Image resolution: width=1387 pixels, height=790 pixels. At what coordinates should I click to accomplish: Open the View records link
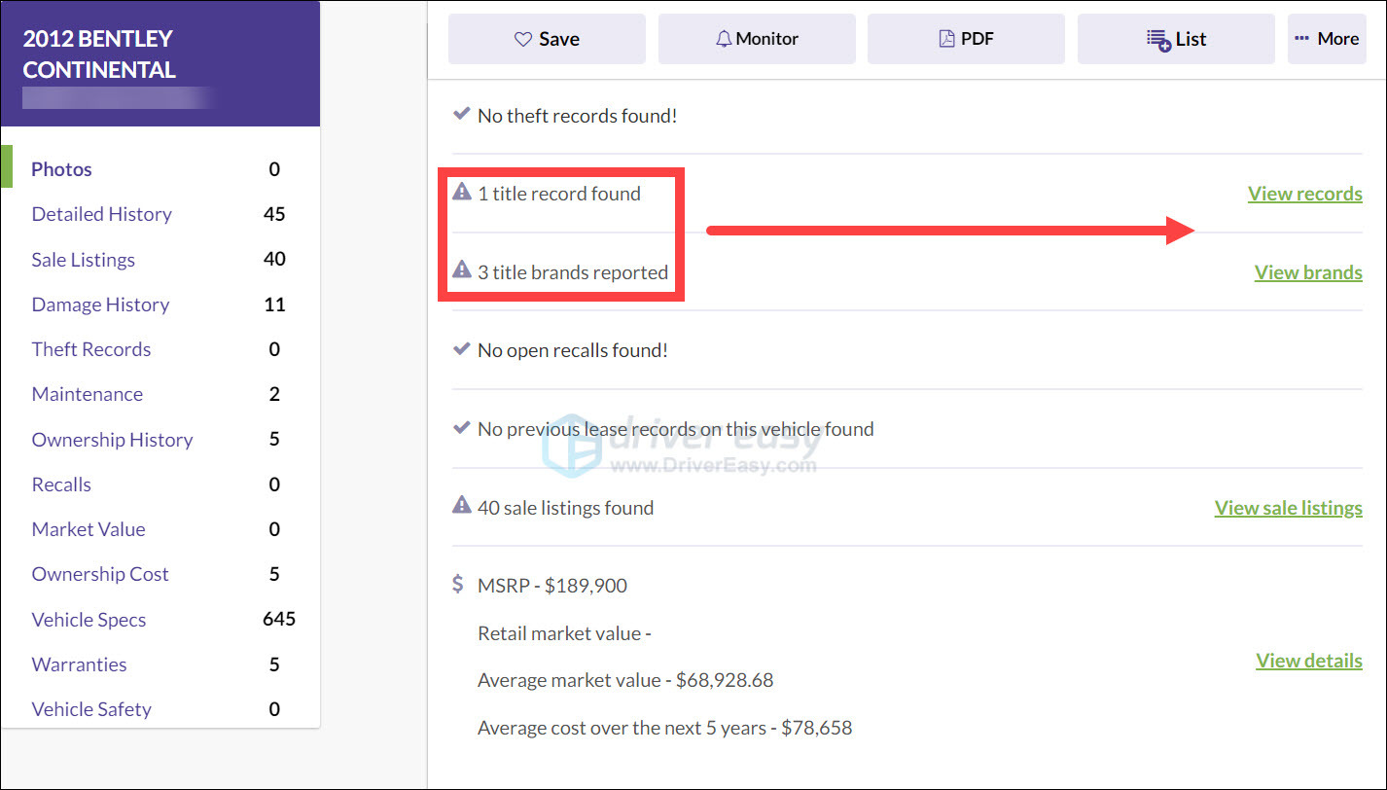point(1305,194)
